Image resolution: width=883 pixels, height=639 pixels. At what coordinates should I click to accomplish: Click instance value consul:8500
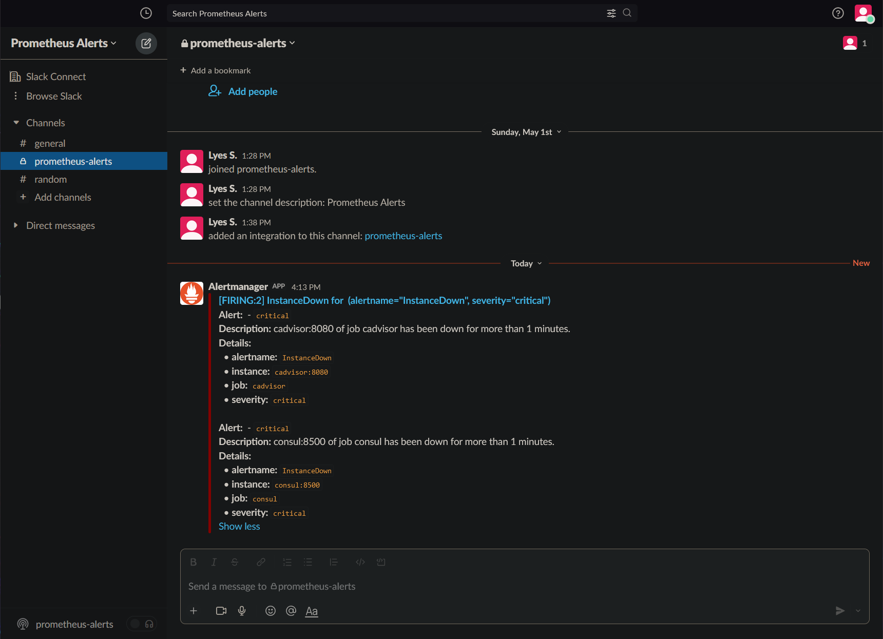pyautogui.click(x=297, y=485)
